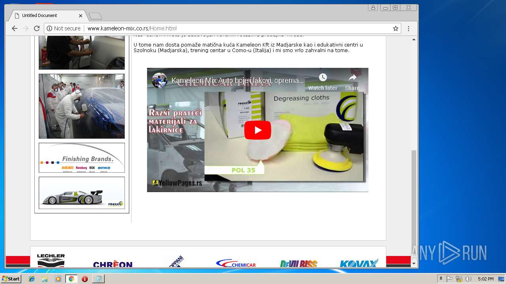Open the Finixa race car banner
This screenshot has width=506, height=284.
(82, 193)
